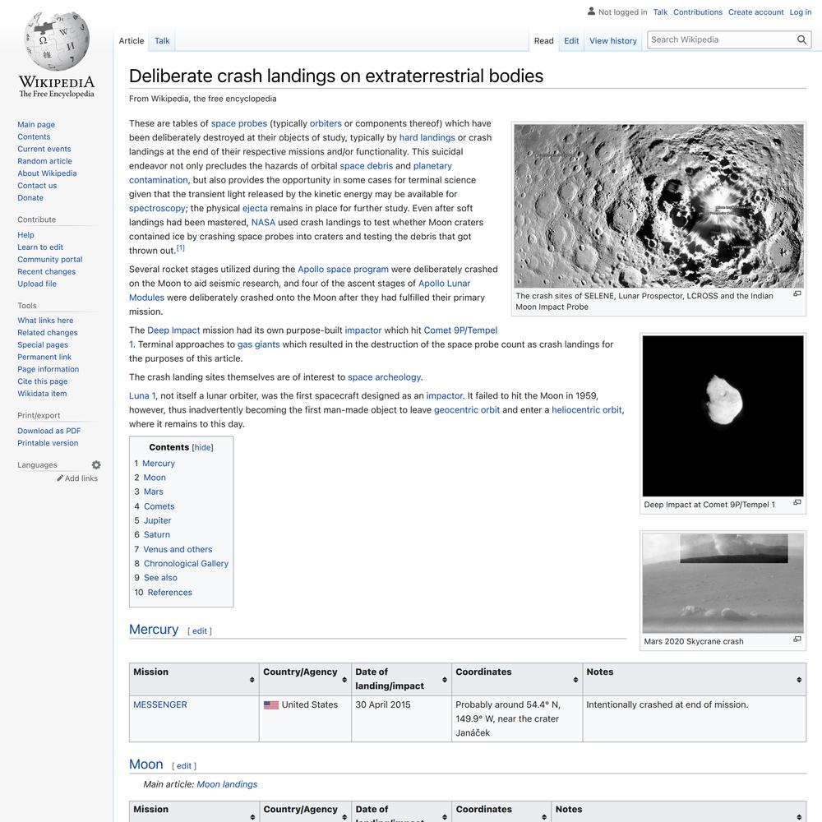
Task: Open the user Talk link in header
Action: coord(660,12)
